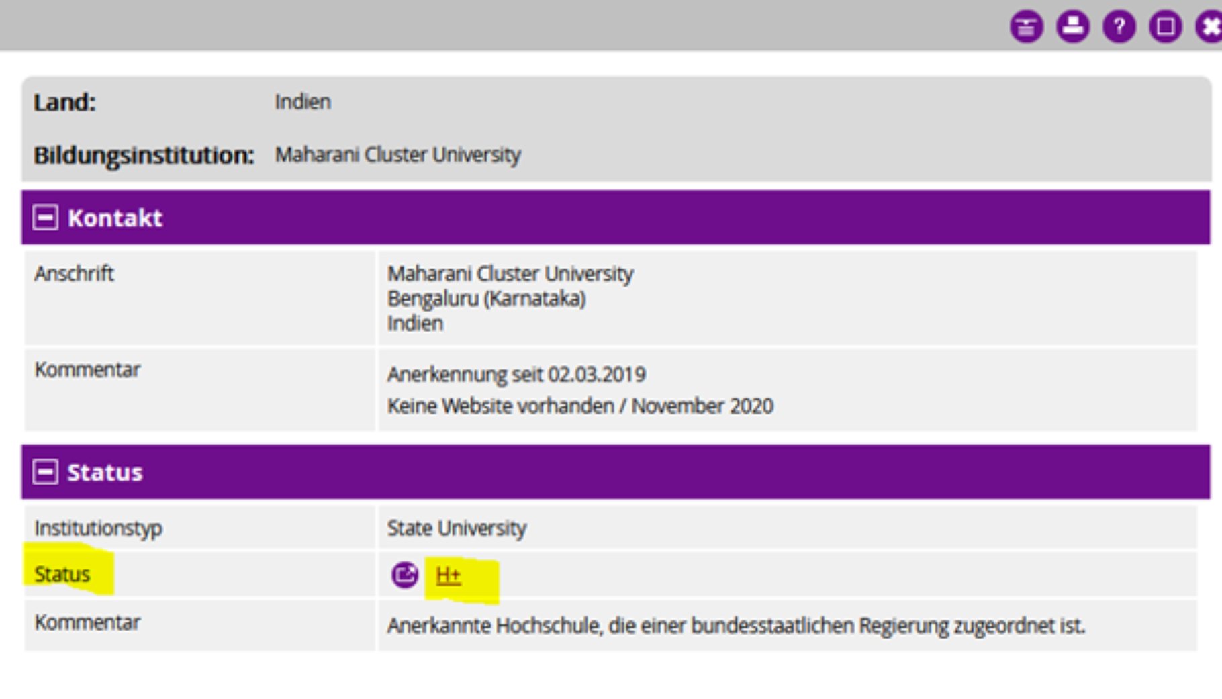The image size is (1222, 699).
Task: Click the State University institution type value
Action: tap(457, 528)
